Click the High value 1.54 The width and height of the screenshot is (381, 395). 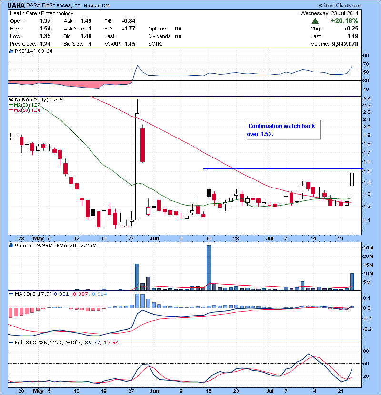45,29
